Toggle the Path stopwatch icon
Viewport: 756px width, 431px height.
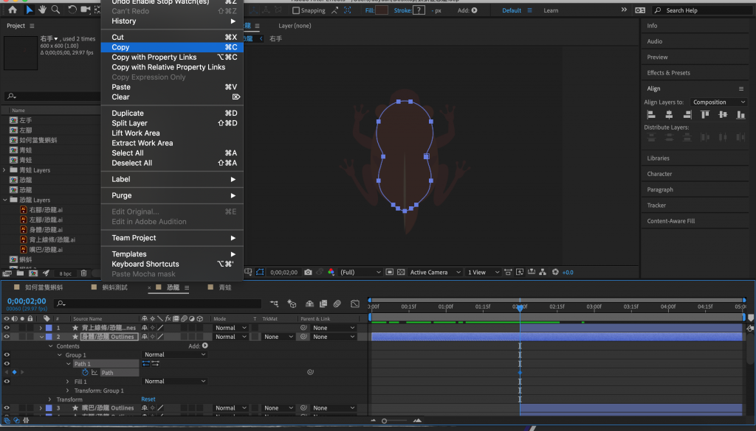85,373
